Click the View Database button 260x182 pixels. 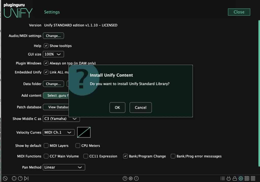[x=56, y=107]
